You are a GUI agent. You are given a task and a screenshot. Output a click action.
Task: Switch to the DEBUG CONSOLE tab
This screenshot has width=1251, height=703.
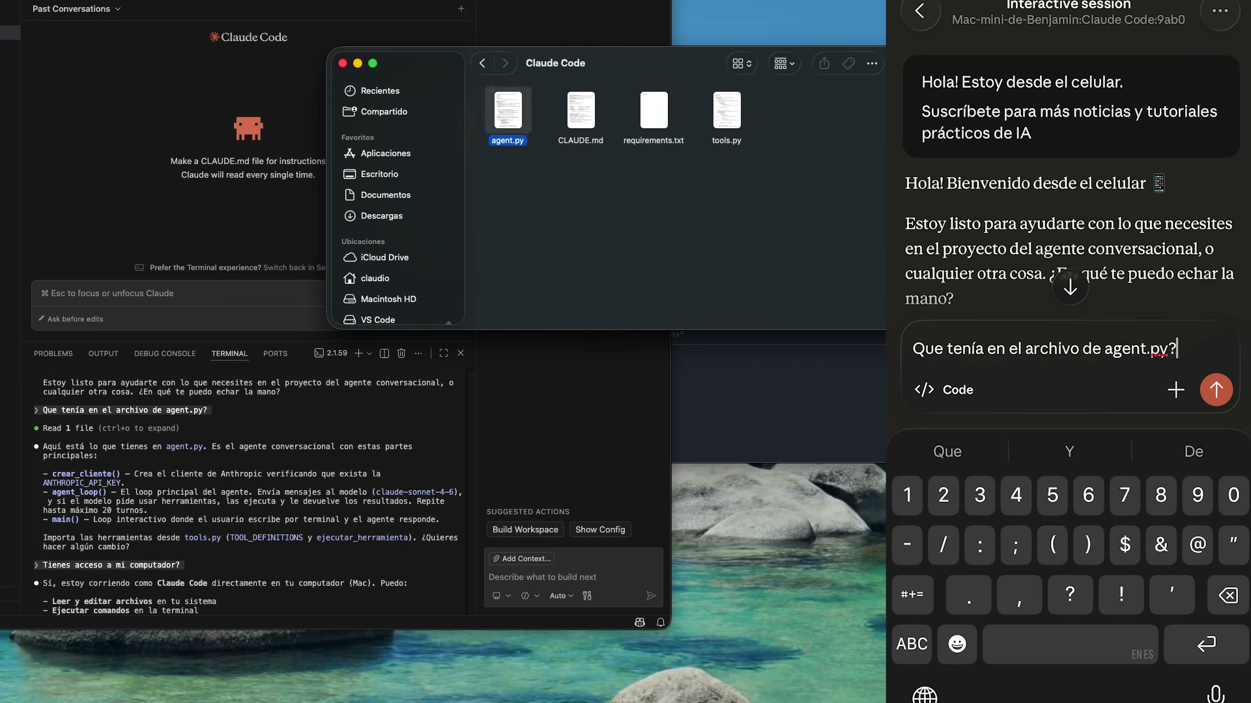(165, 353)
